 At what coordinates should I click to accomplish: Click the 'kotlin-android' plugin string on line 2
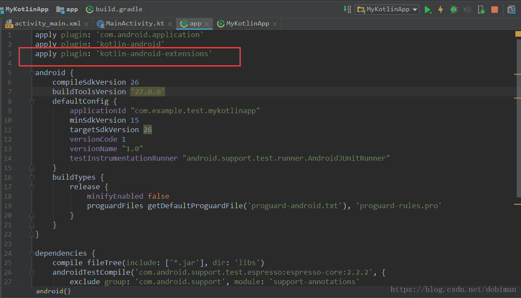point(130,44)
